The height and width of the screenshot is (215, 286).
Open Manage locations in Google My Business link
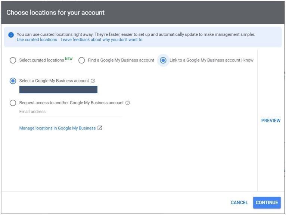[57, 128]
